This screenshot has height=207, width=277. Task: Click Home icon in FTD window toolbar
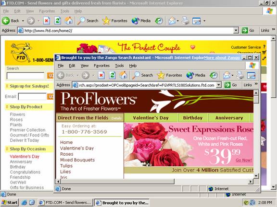click(x=69, y=21)
